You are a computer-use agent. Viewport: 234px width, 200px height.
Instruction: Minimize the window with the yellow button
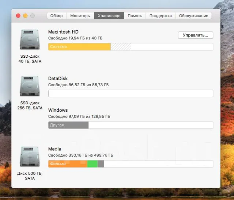click(25, 16)
